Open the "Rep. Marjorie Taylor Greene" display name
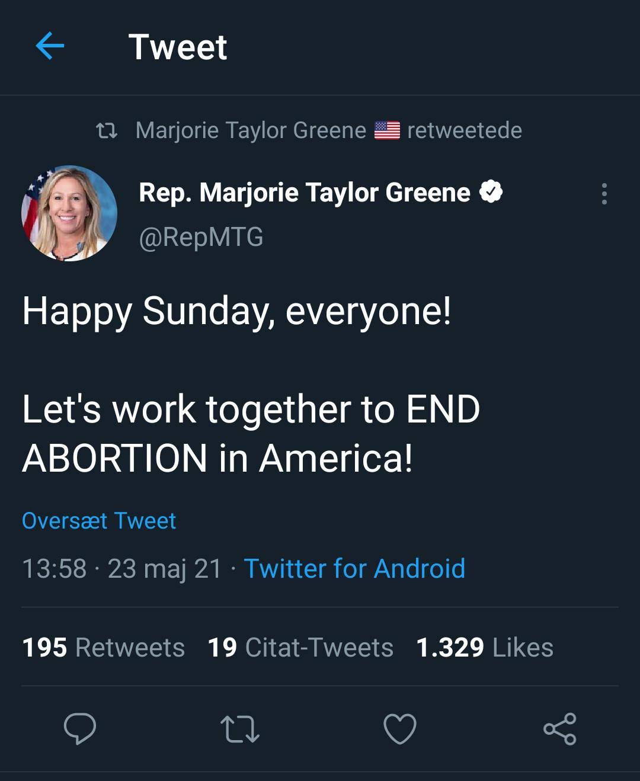 point(305,193)
